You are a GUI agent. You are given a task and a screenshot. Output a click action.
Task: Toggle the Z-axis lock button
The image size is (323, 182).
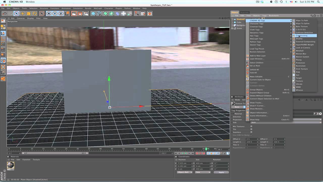(x=61, y=14)
